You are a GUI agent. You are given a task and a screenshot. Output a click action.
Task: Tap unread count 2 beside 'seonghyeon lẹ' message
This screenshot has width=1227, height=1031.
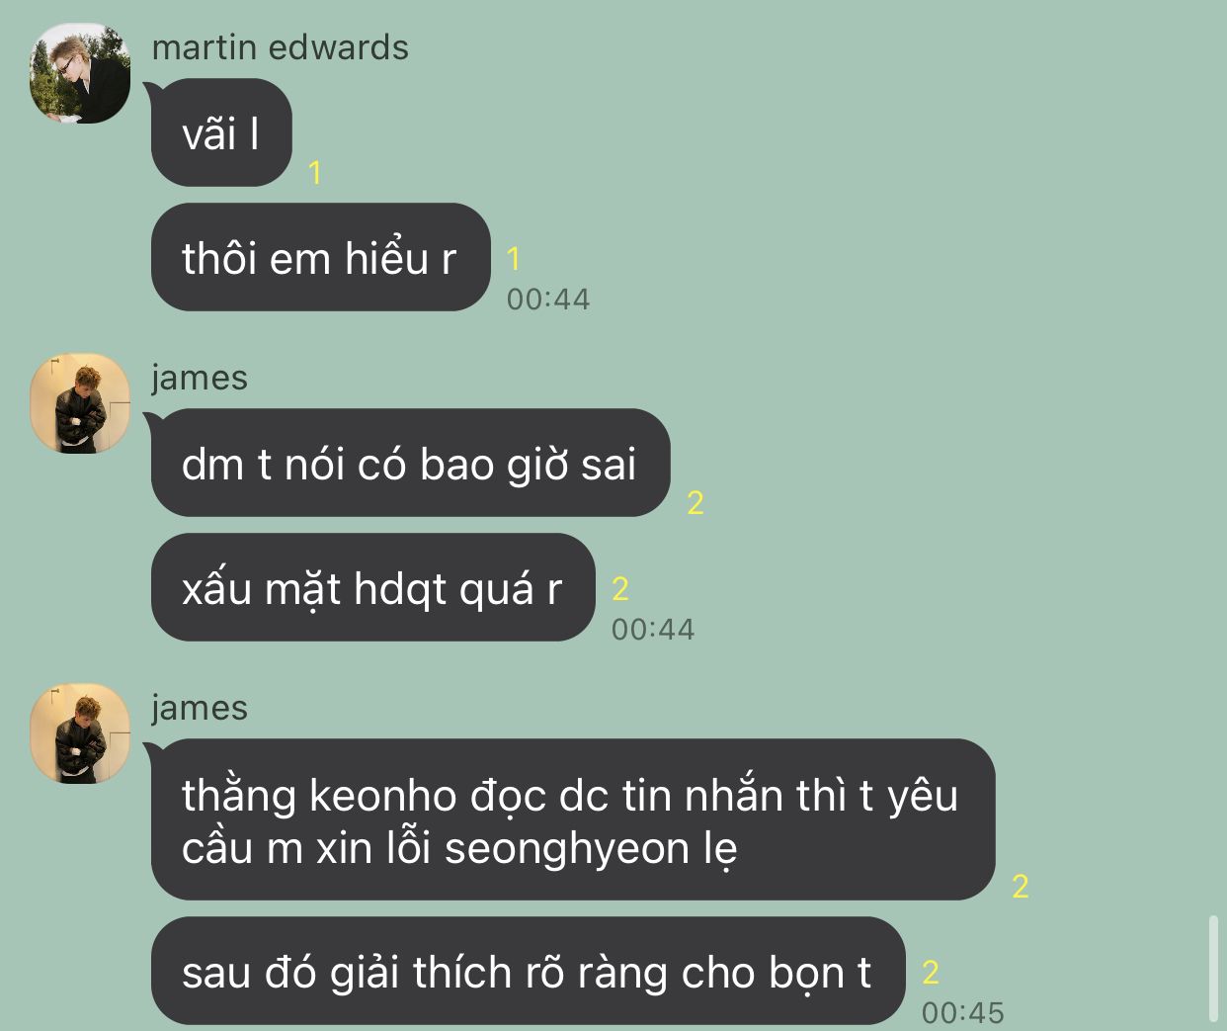tap(1021, 887)
